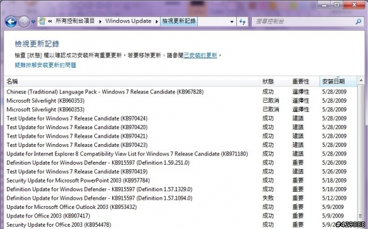
Task: Select Defender Definition 1.57.1094.0 row
Action: tap(181, 199)
